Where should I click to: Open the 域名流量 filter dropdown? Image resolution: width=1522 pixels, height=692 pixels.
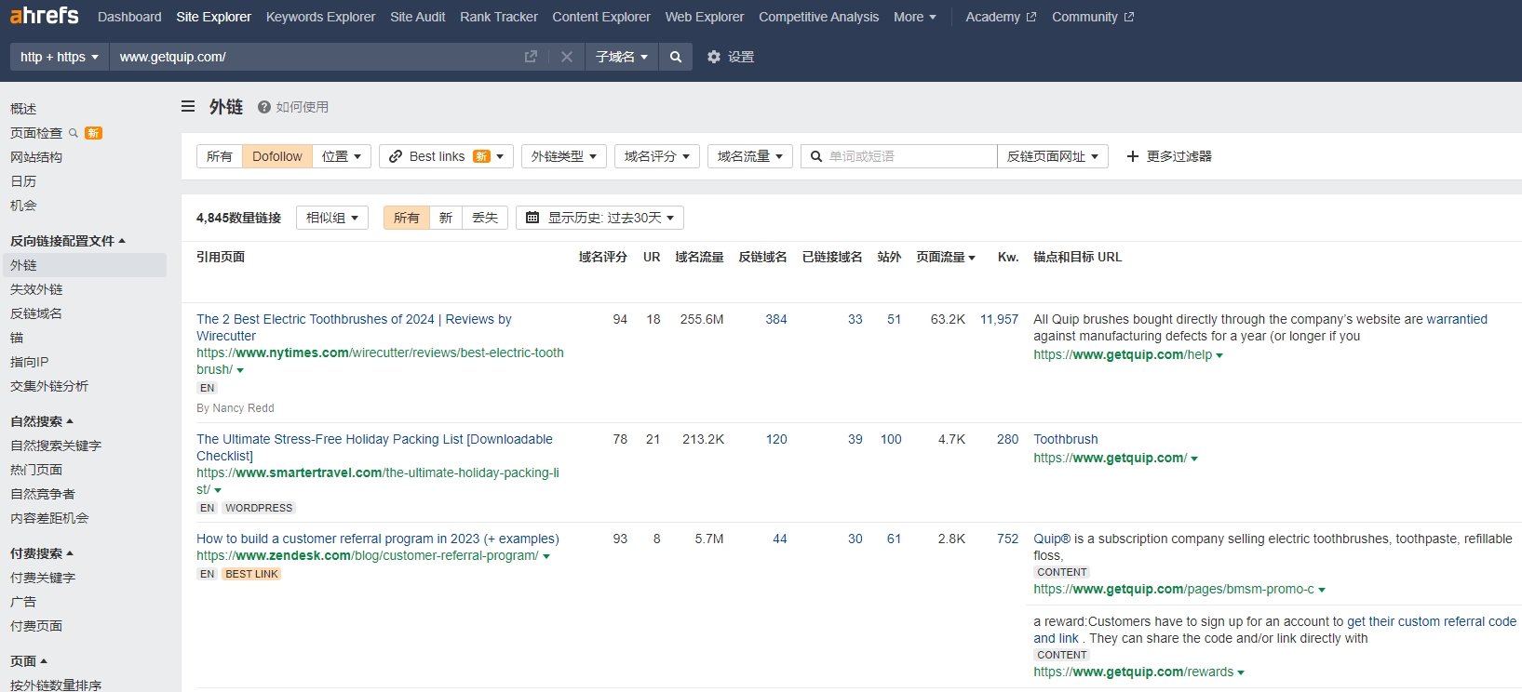750,156
